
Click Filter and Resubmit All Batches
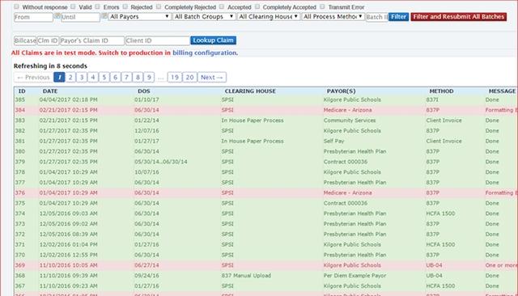click(x=459, y=17)
